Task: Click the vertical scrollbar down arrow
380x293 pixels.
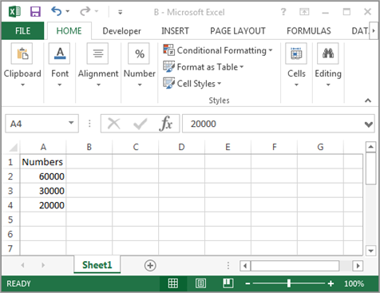Action: click(x=370, y=251)
